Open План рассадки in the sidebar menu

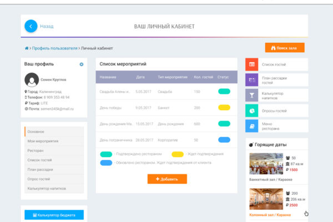54,169
